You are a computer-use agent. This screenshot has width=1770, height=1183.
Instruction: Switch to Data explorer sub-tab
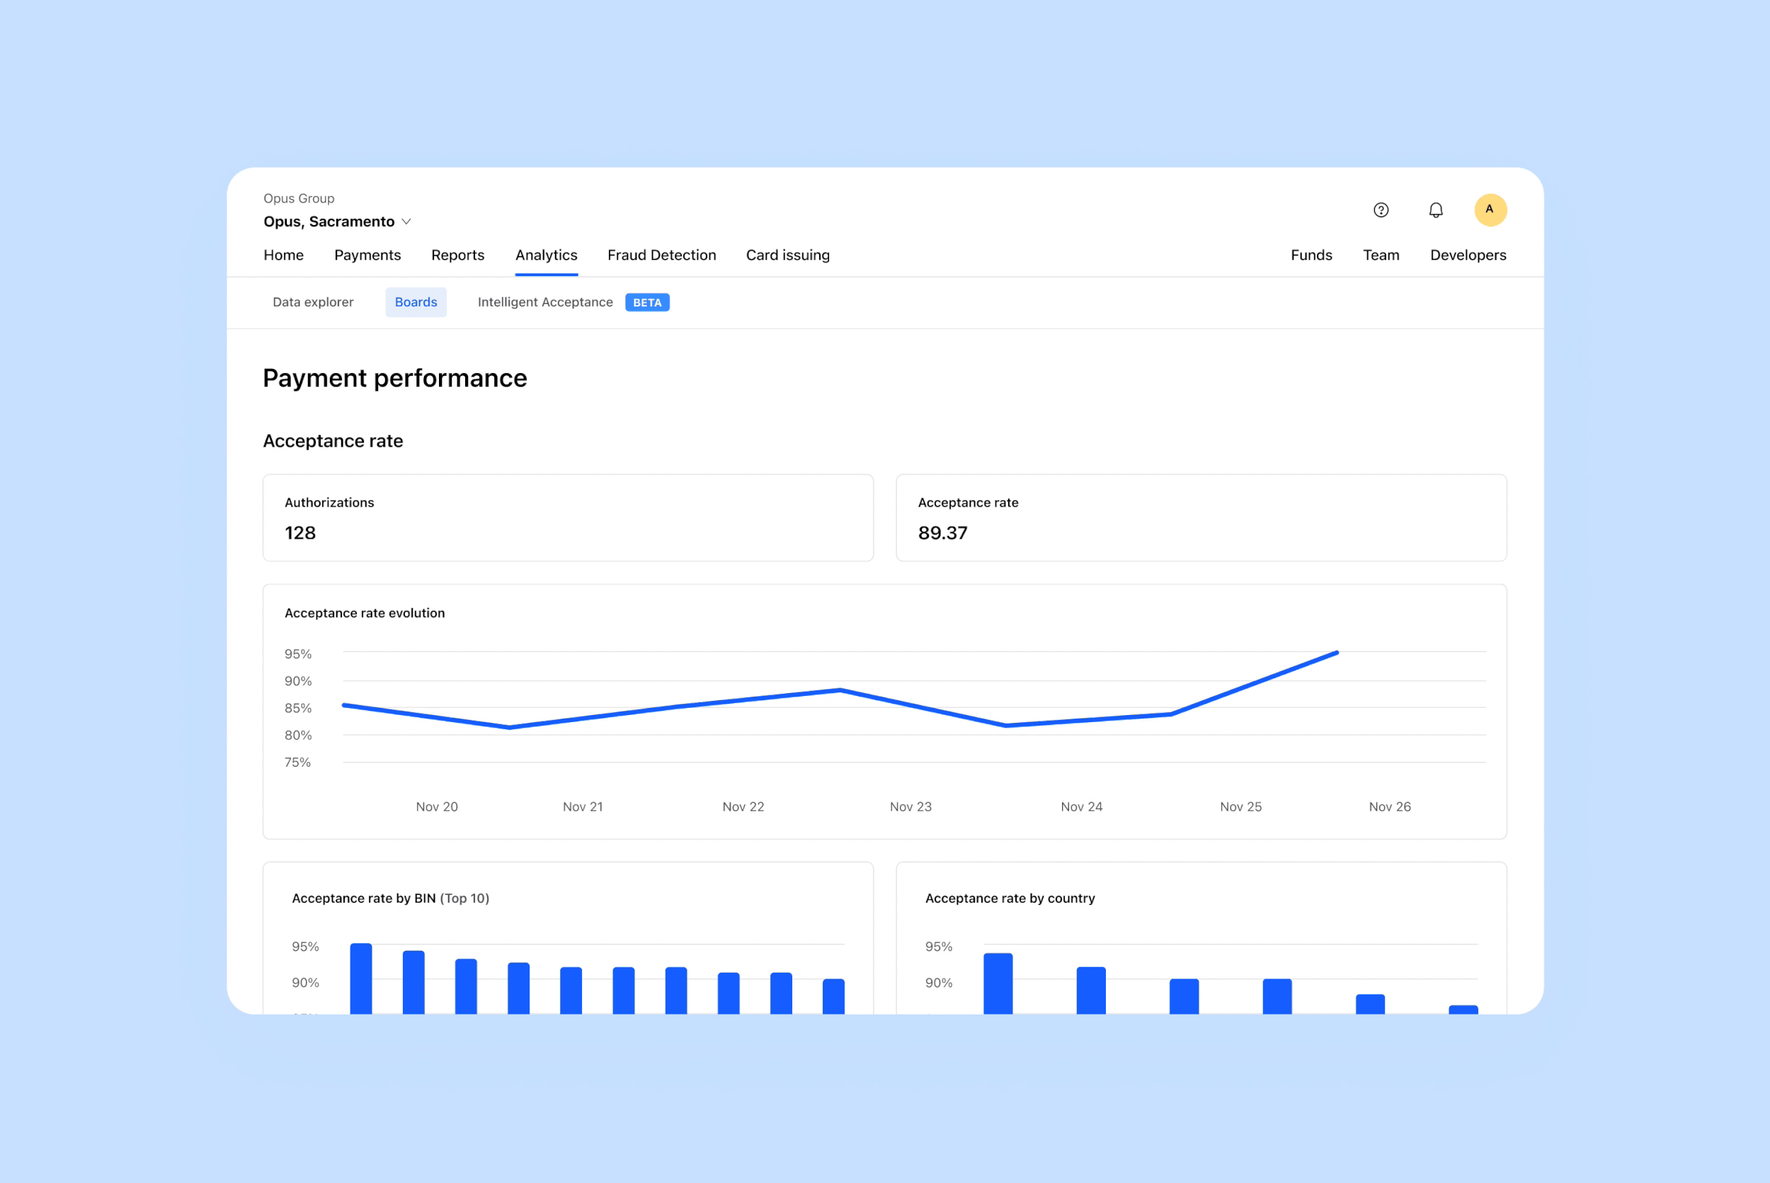click(313, 302)
